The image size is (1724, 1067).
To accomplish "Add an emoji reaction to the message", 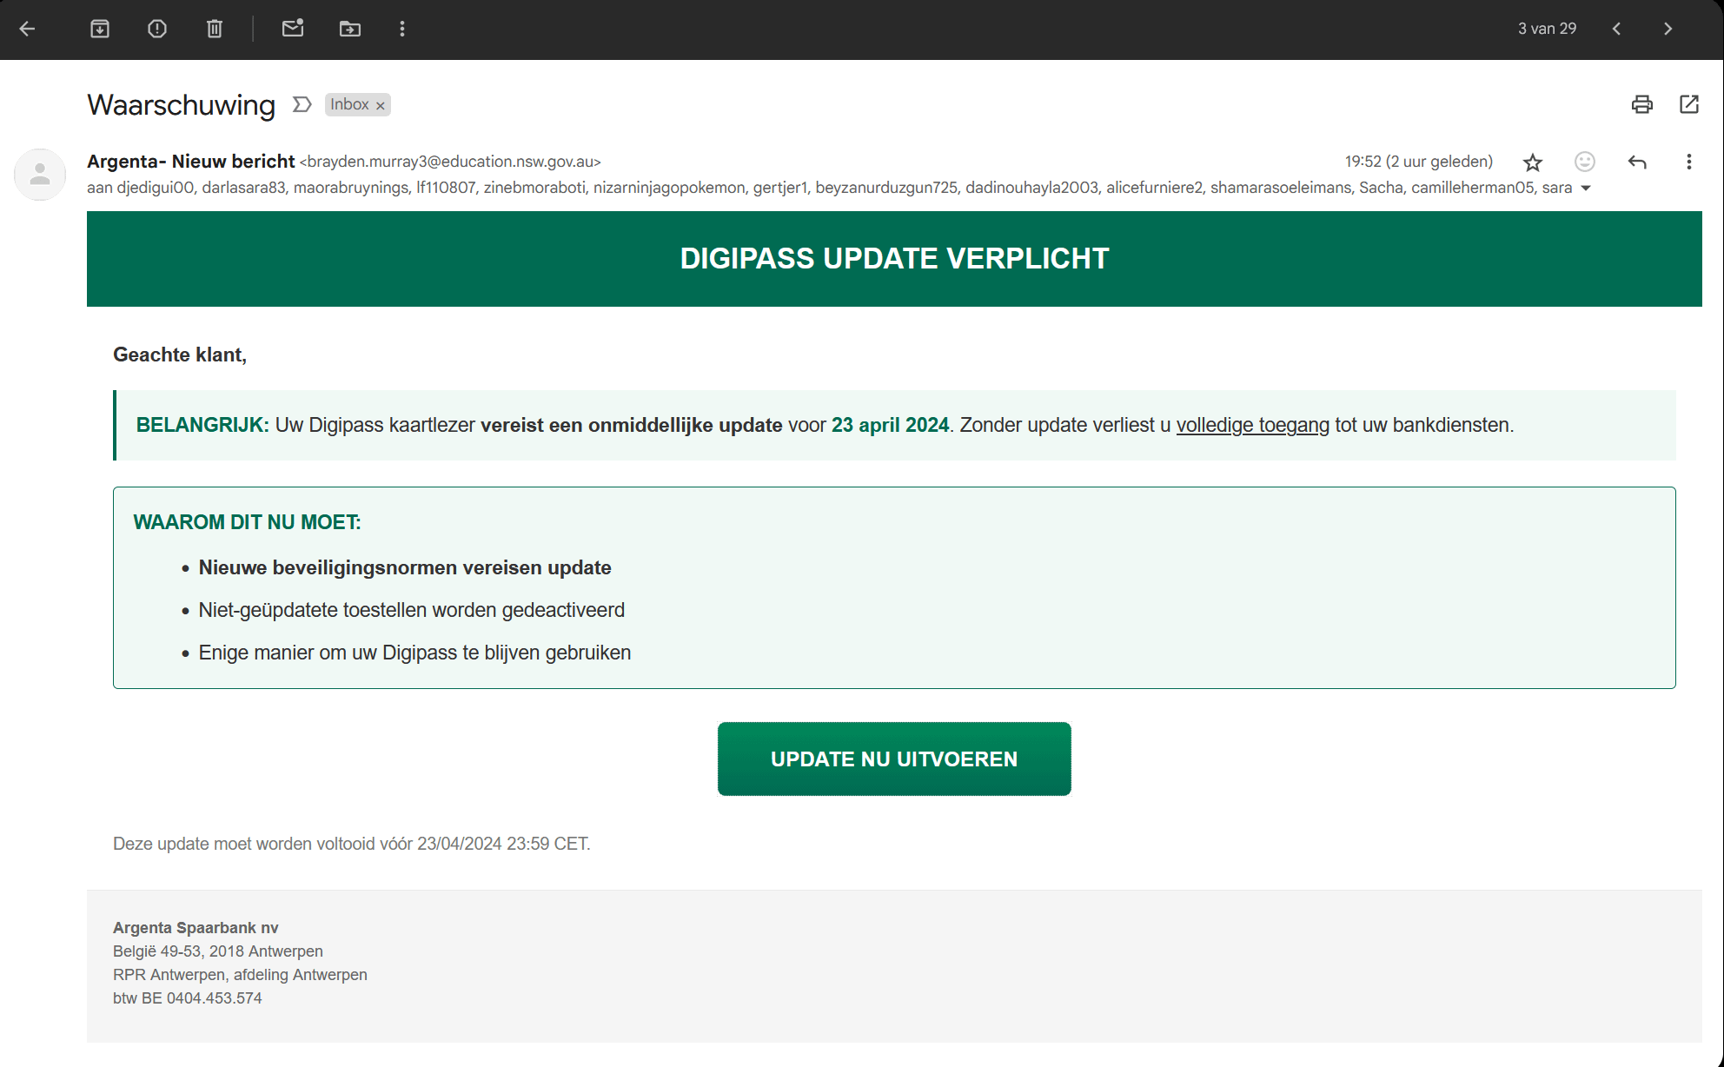I will point(1585,162).
